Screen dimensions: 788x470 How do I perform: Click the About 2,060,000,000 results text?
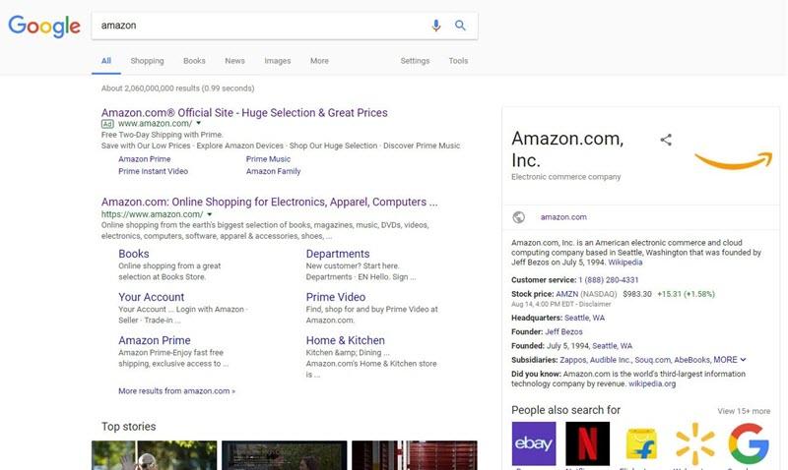(x=177, y=88)
